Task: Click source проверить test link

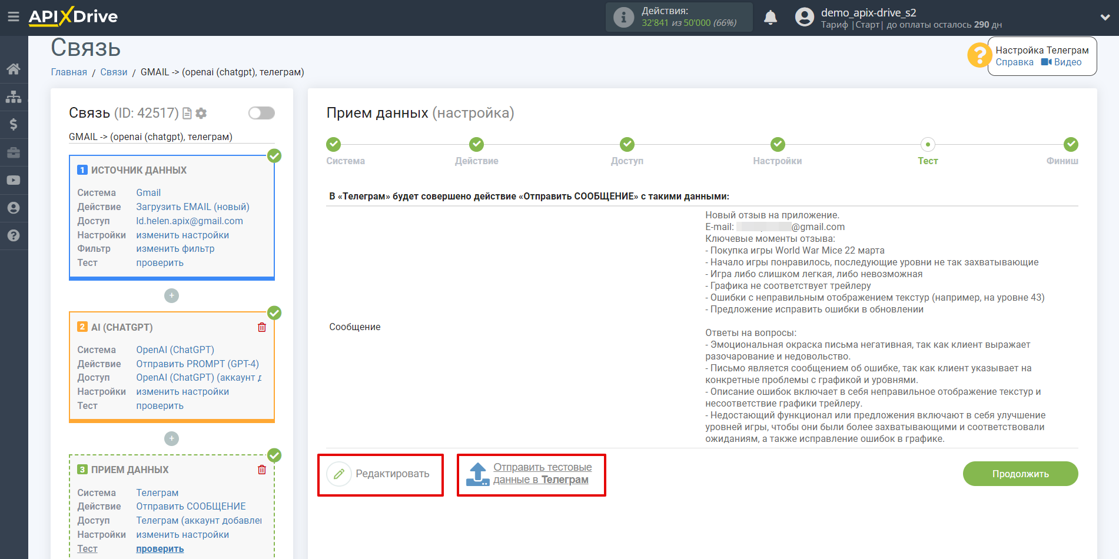Action: click(x=160, y=263)
